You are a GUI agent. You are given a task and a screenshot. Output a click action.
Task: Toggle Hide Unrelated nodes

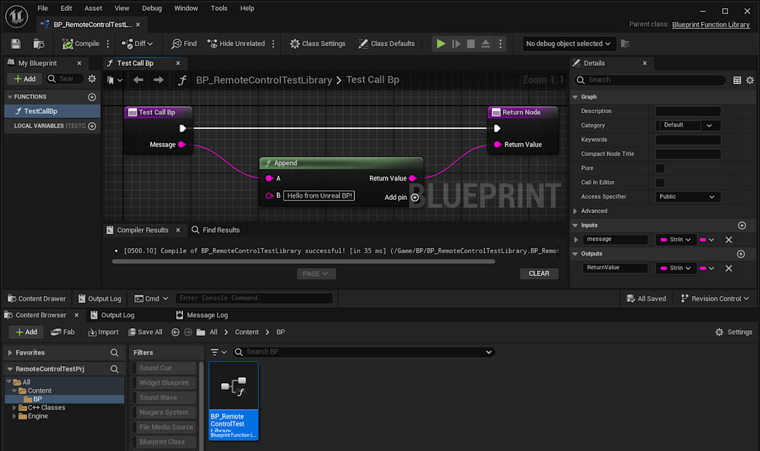point(236,44)
